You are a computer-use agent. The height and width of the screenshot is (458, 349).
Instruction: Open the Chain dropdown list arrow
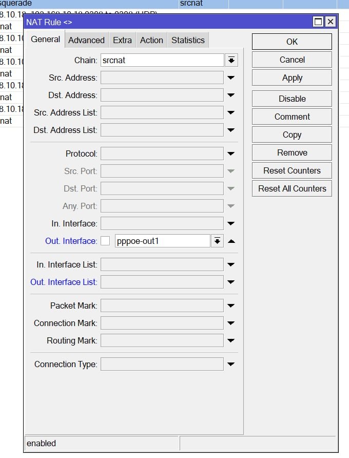[x=231, y=60]
